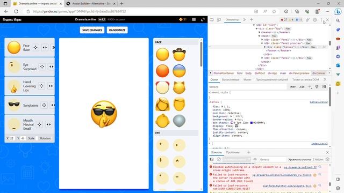Switch to the Консоль drawer tab
The height and width of the screenshot is (193, 344).
pos(216,152)
